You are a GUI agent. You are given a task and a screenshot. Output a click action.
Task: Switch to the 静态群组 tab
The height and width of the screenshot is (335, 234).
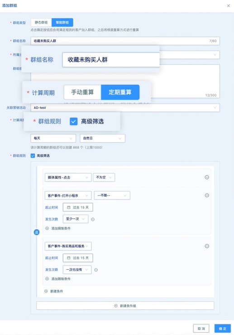pyautogui.click(x=41, y=22)
